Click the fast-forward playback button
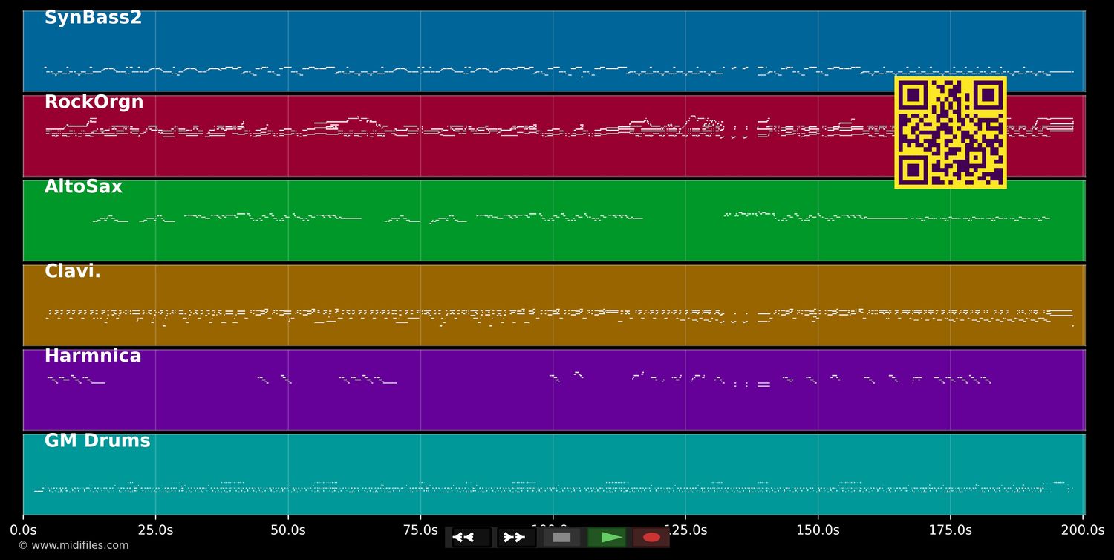 tap(516, 537)
